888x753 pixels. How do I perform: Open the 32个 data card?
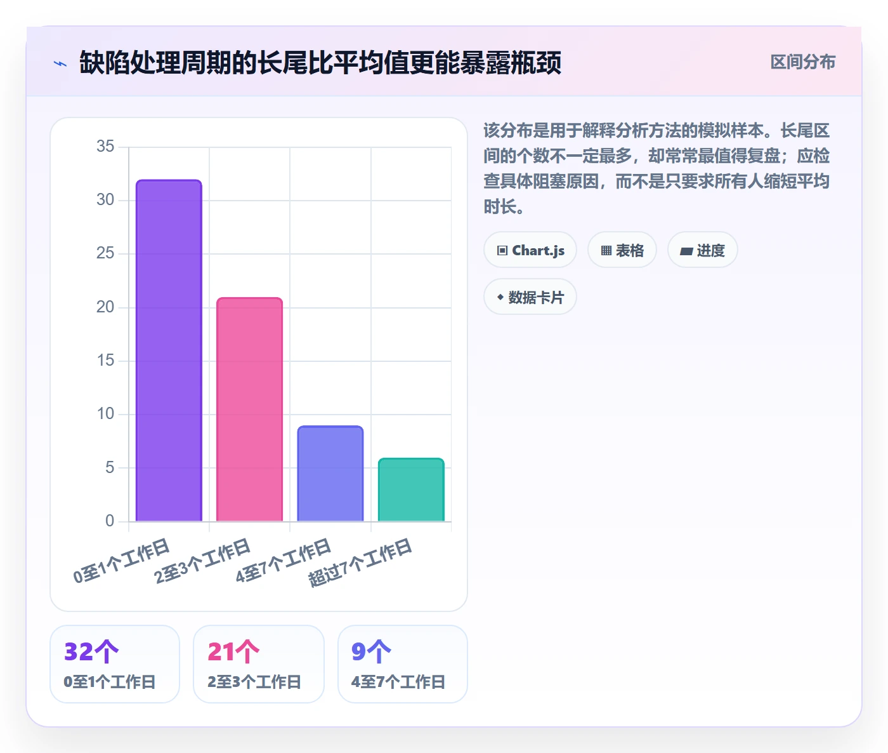click(115, 664)
